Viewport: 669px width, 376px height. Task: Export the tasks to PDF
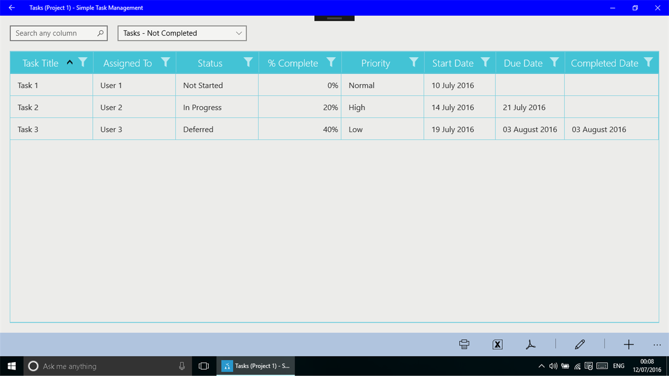click(530, 344)
